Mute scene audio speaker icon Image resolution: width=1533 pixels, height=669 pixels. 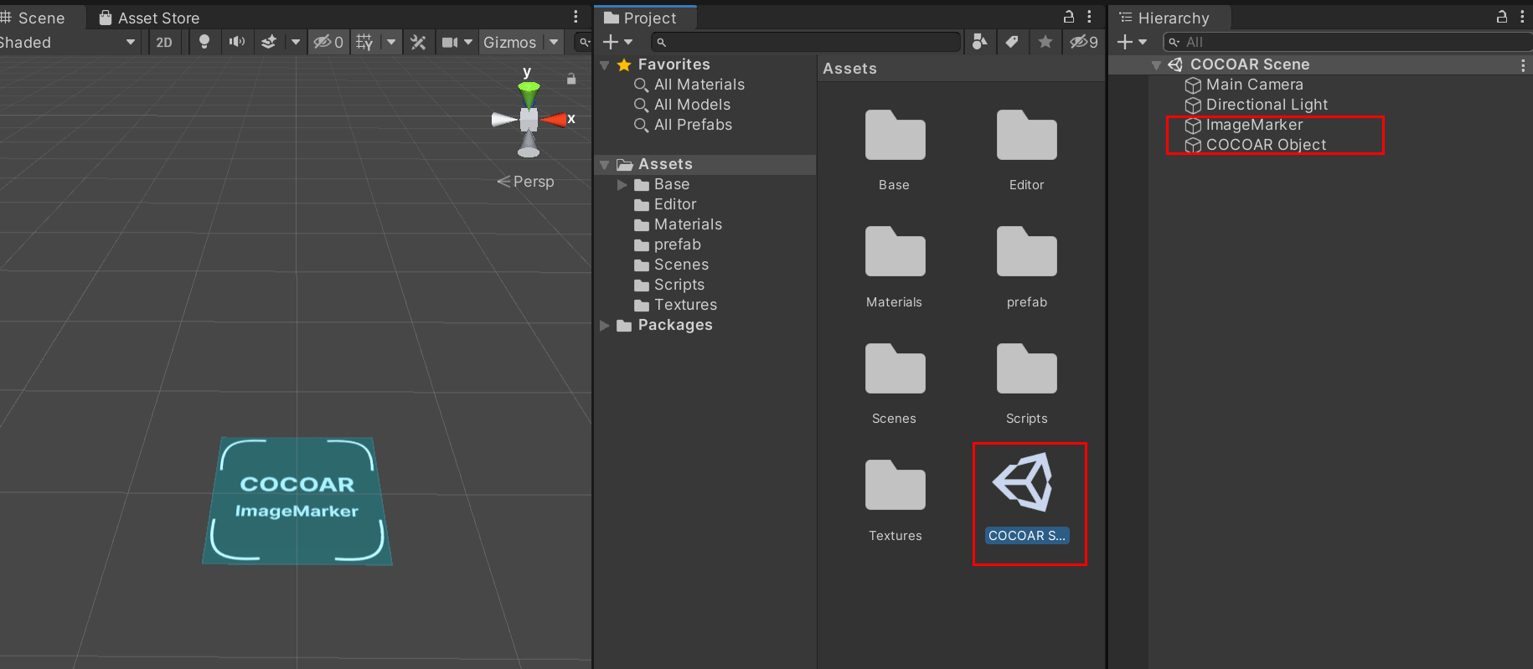(x=237, y=42)
